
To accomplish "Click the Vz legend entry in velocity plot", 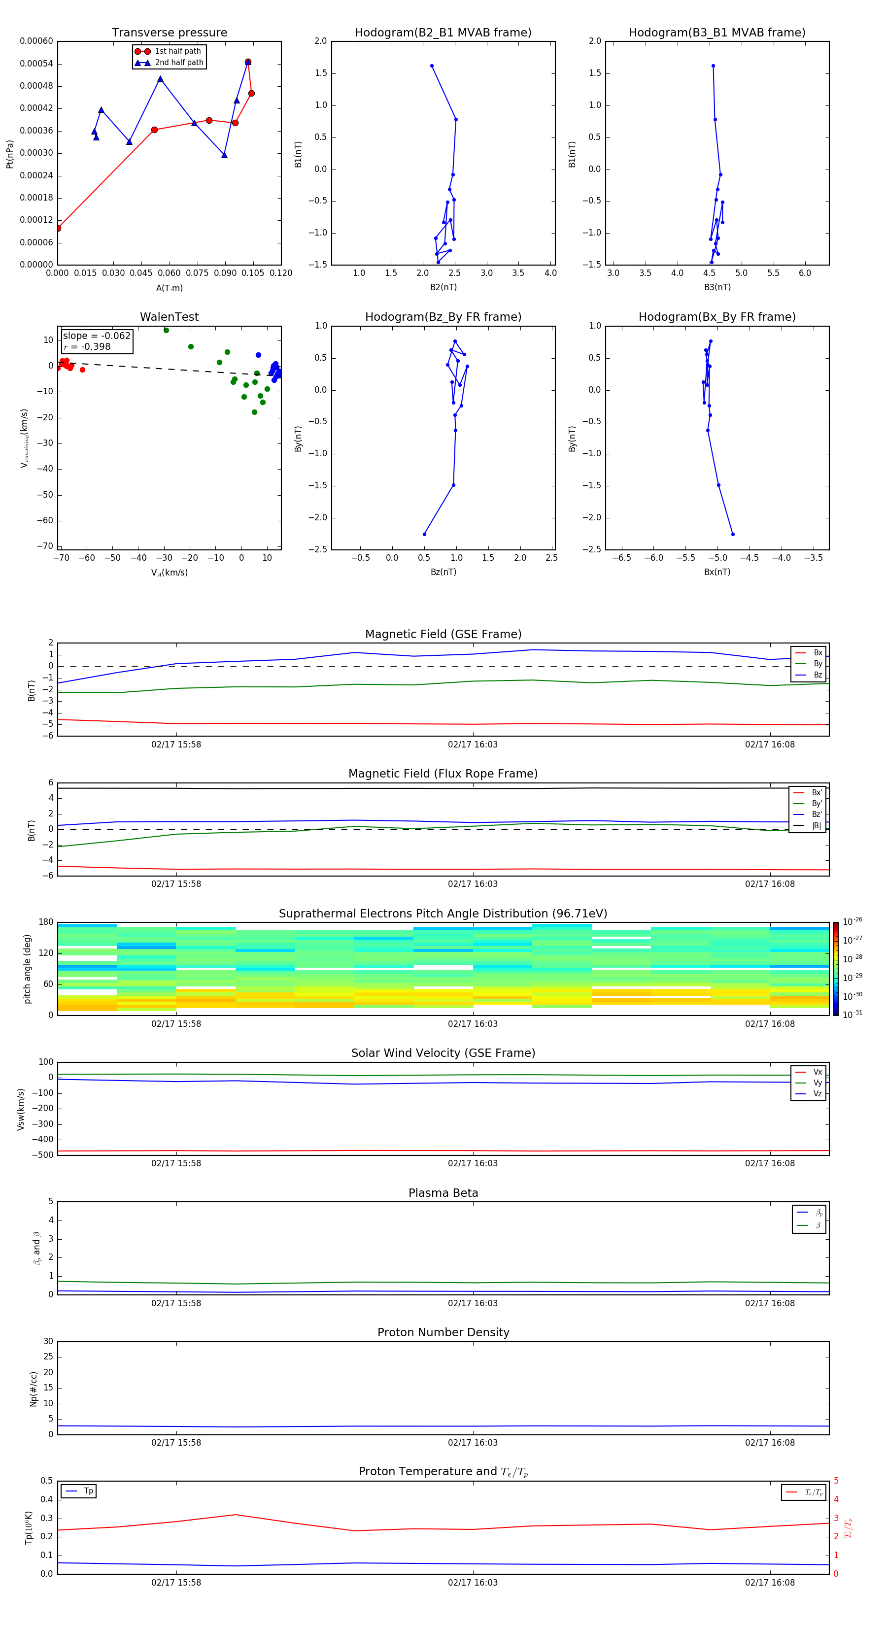I will coord(809,1094).
